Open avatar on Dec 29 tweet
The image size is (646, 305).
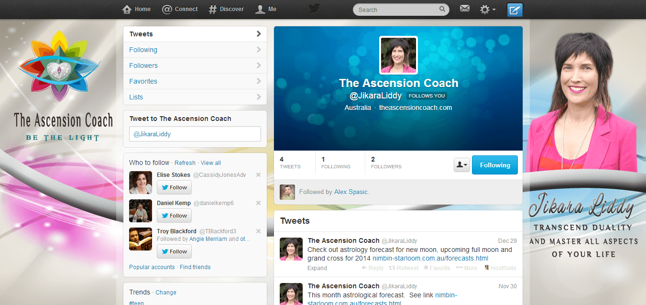coord(291,249)
